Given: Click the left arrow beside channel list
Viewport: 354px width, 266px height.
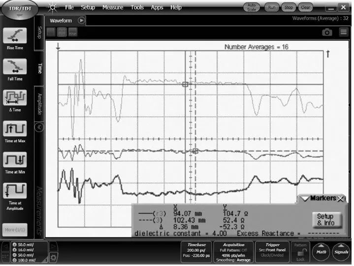Looking at the screenshot, I should tap(5, 246).
